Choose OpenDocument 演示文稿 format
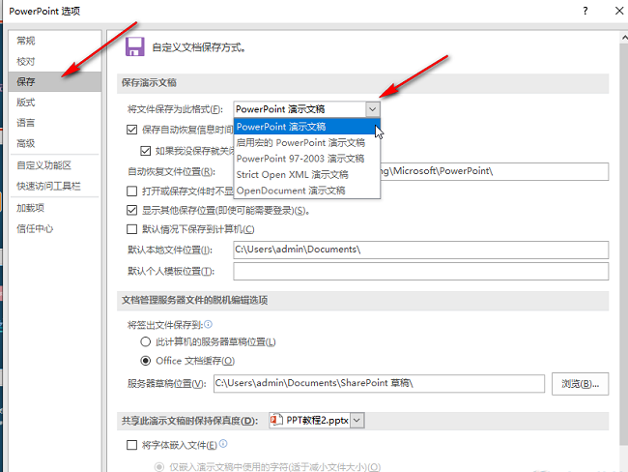628x472 pixels. 307,191
